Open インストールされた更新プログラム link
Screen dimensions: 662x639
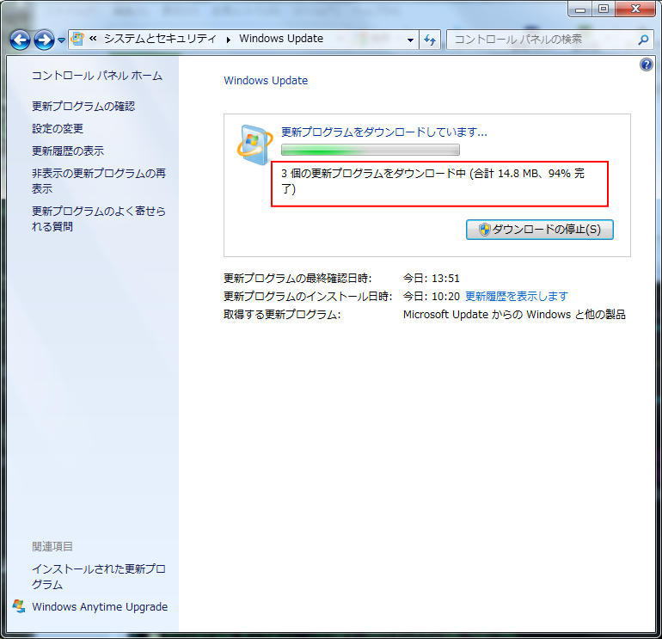pos(99,576)
